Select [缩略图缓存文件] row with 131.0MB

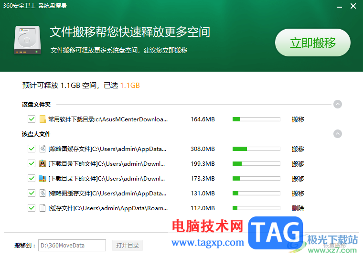tap(107, 193)
